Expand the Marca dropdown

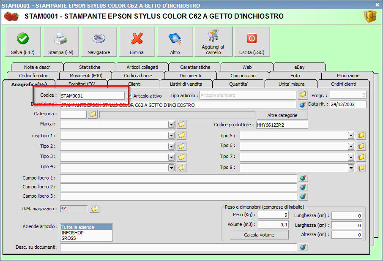point(172,125)
